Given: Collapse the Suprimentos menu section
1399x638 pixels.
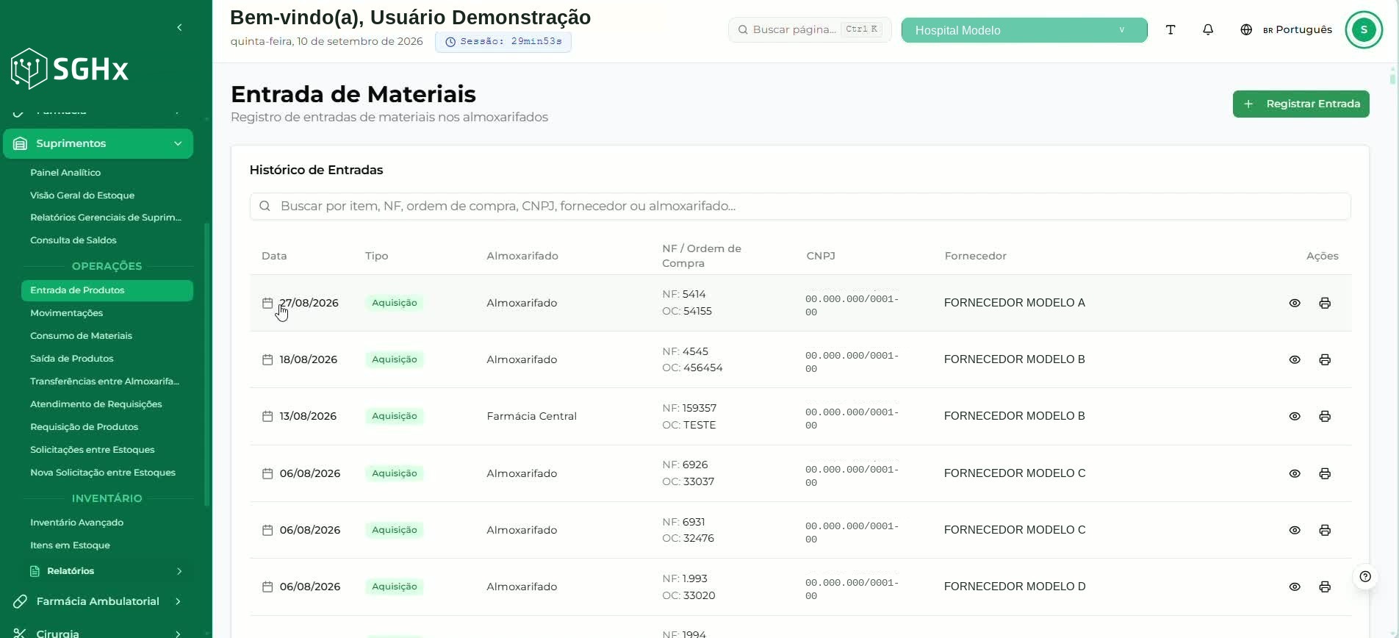Looking at the screenshot, I should 98,143.
